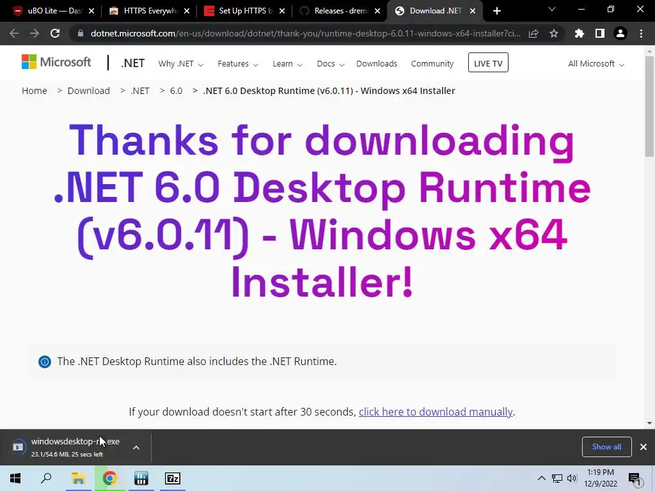Viewport: 655px width, 491px height.
Task: Go to Home breadcrumb
Action: pos(35,91)
